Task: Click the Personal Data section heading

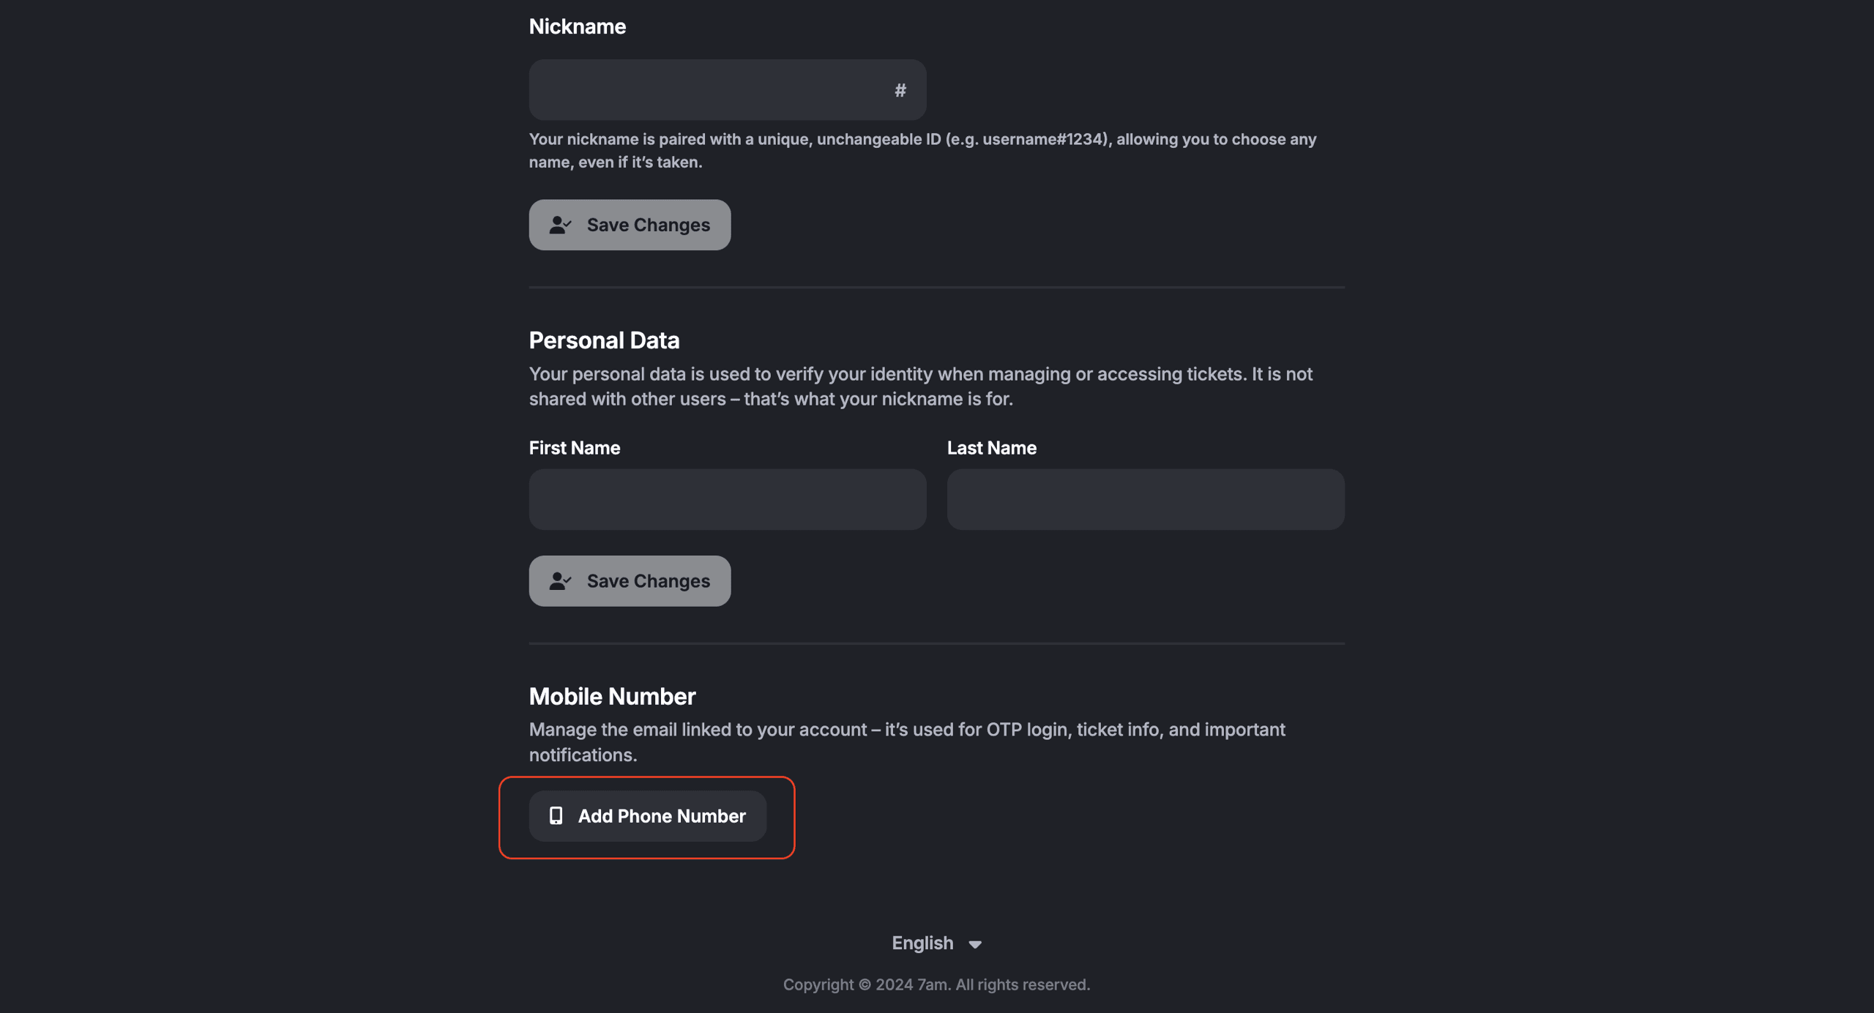Action: tap(604, 340)
